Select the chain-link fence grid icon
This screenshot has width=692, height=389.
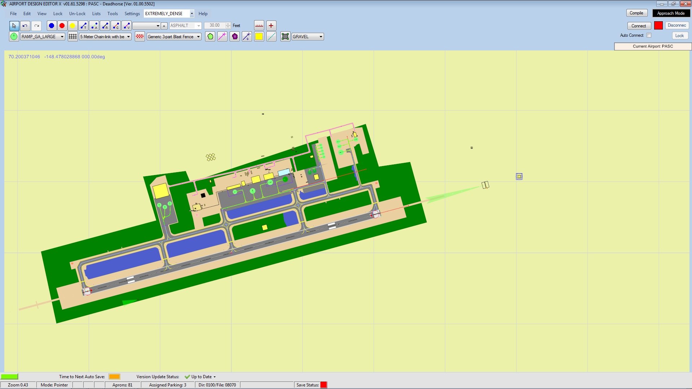coord(73,36)
